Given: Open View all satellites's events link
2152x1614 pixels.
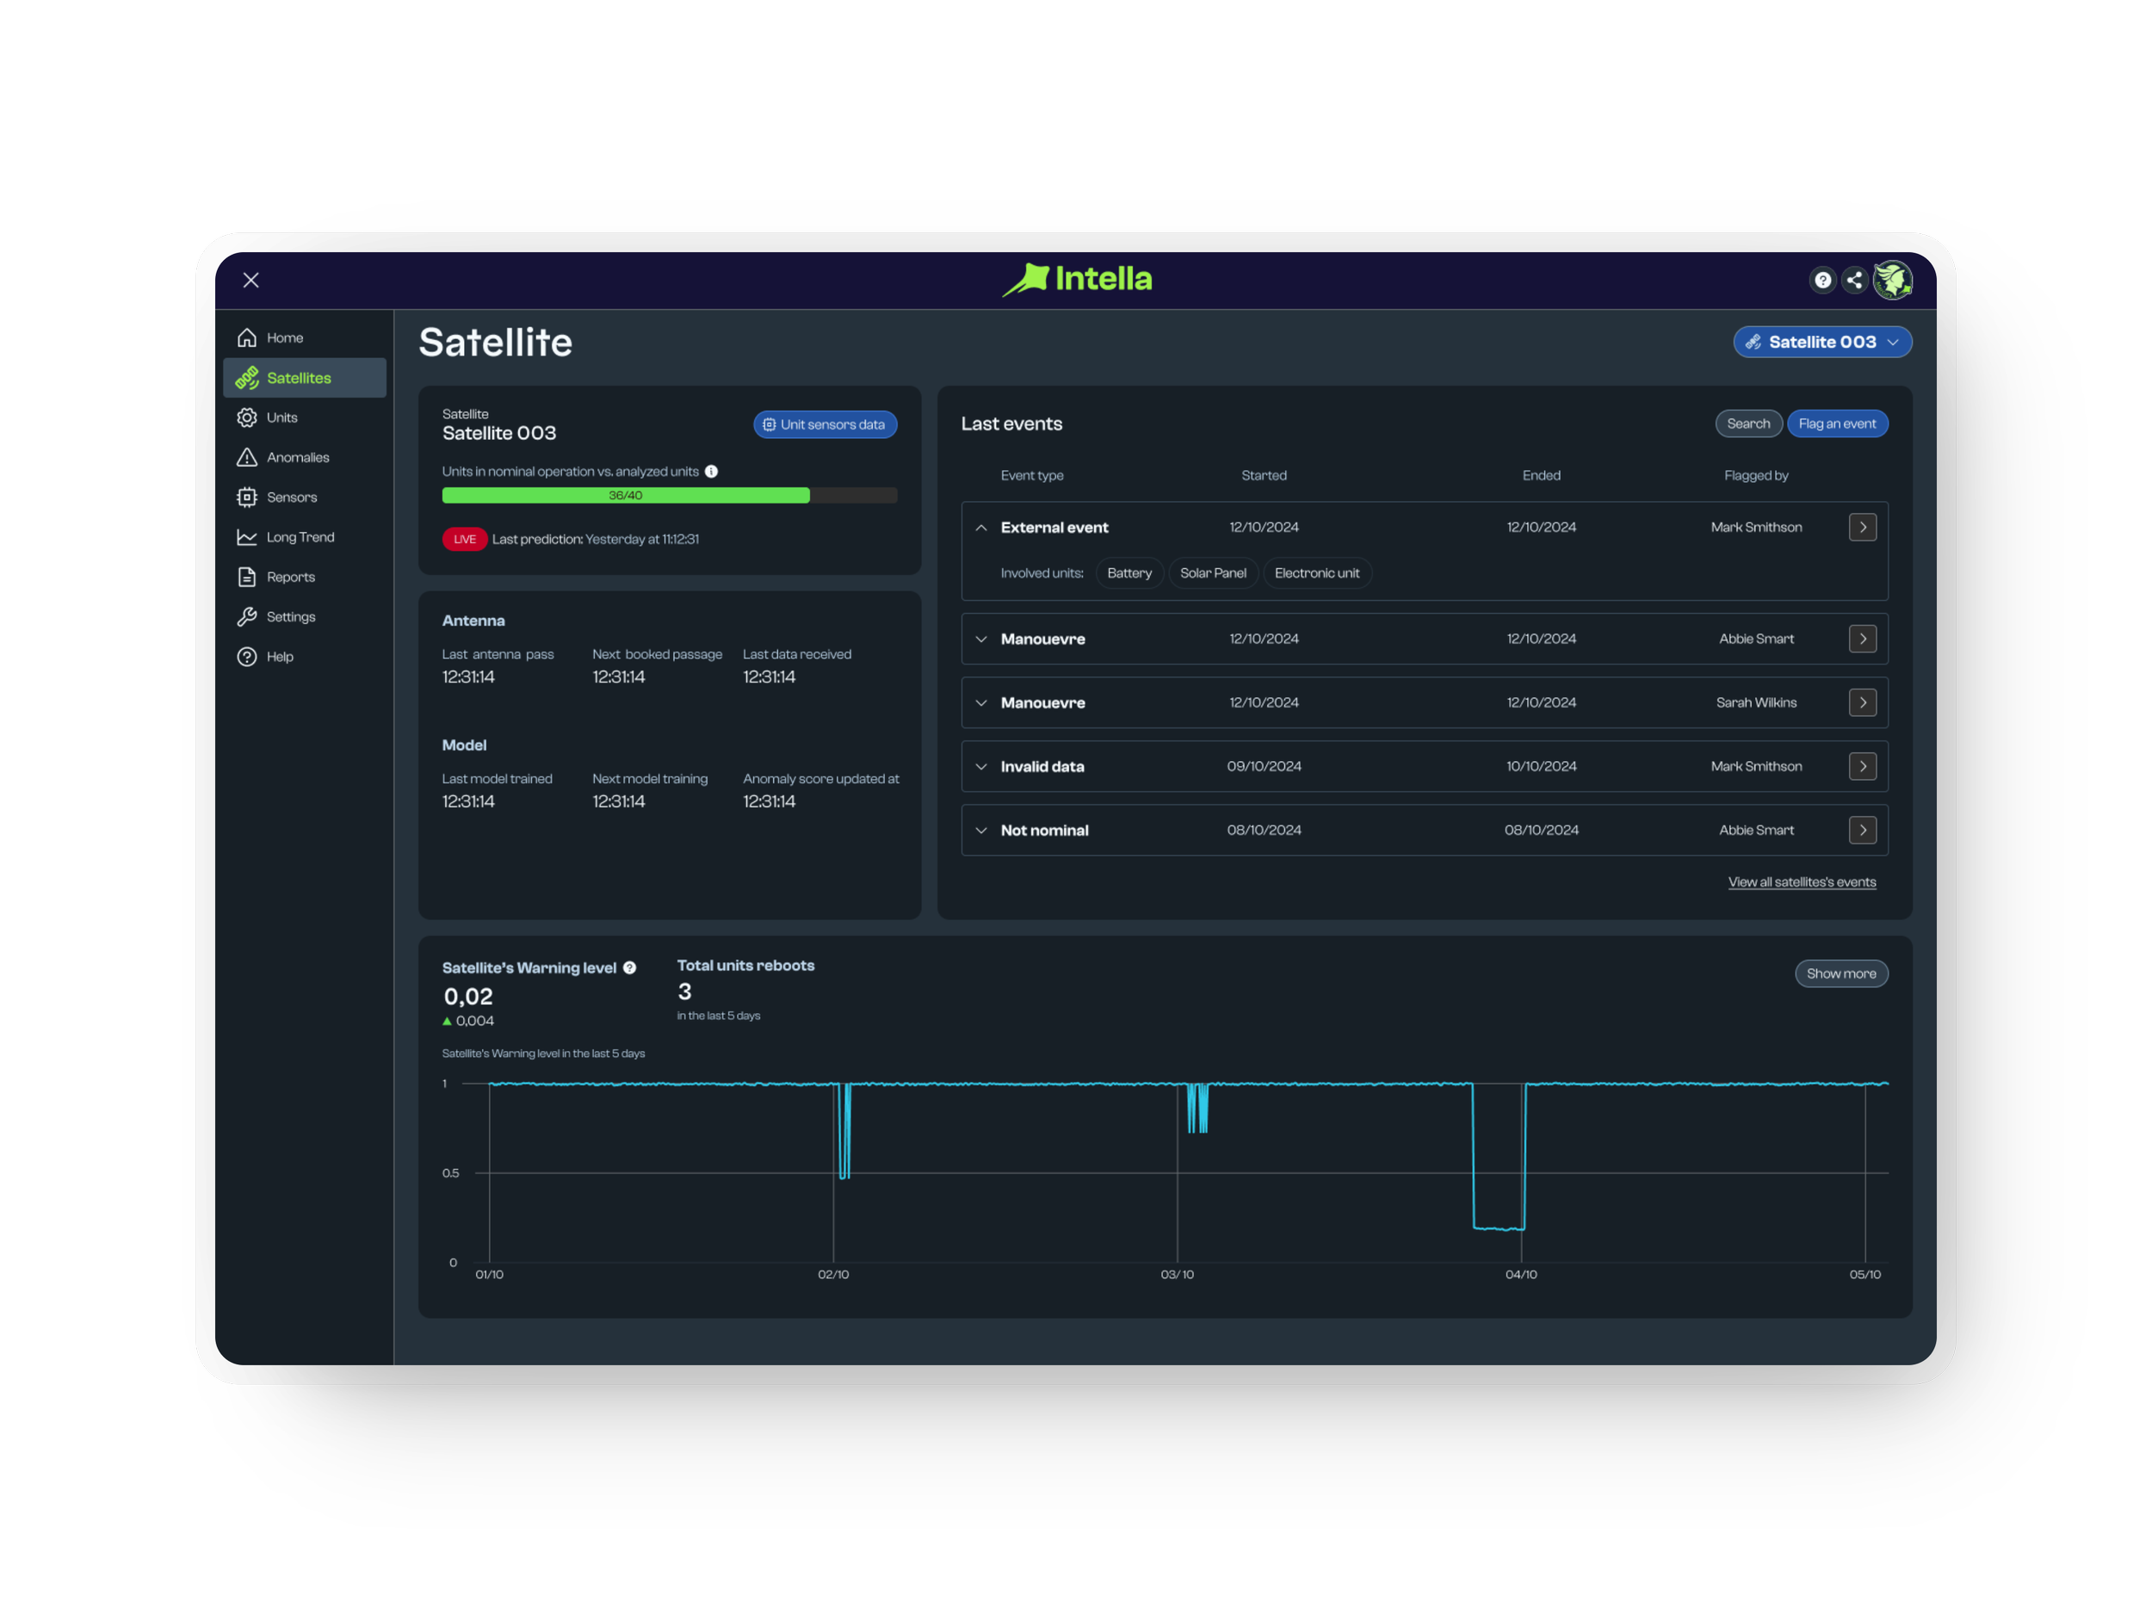Looking at the screenshot, I should tap(1802, 881).
